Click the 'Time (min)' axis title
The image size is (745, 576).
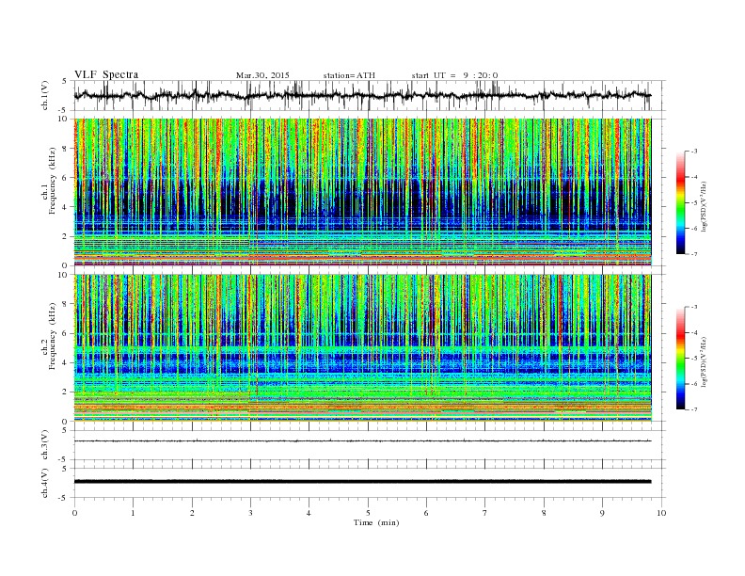click(x=376, y=522)
